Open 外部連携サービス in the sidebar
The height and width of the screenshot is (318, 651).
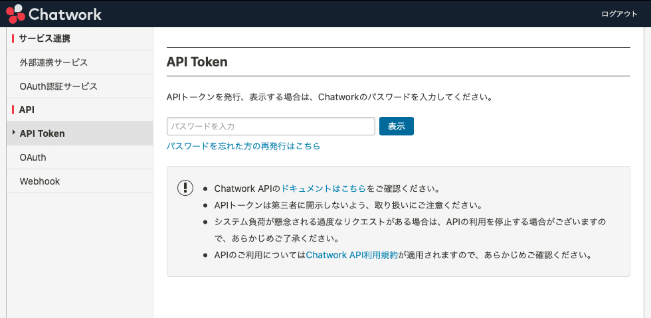54,62
